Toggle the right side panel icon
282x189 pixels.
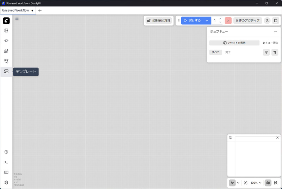tap(276, 20)
